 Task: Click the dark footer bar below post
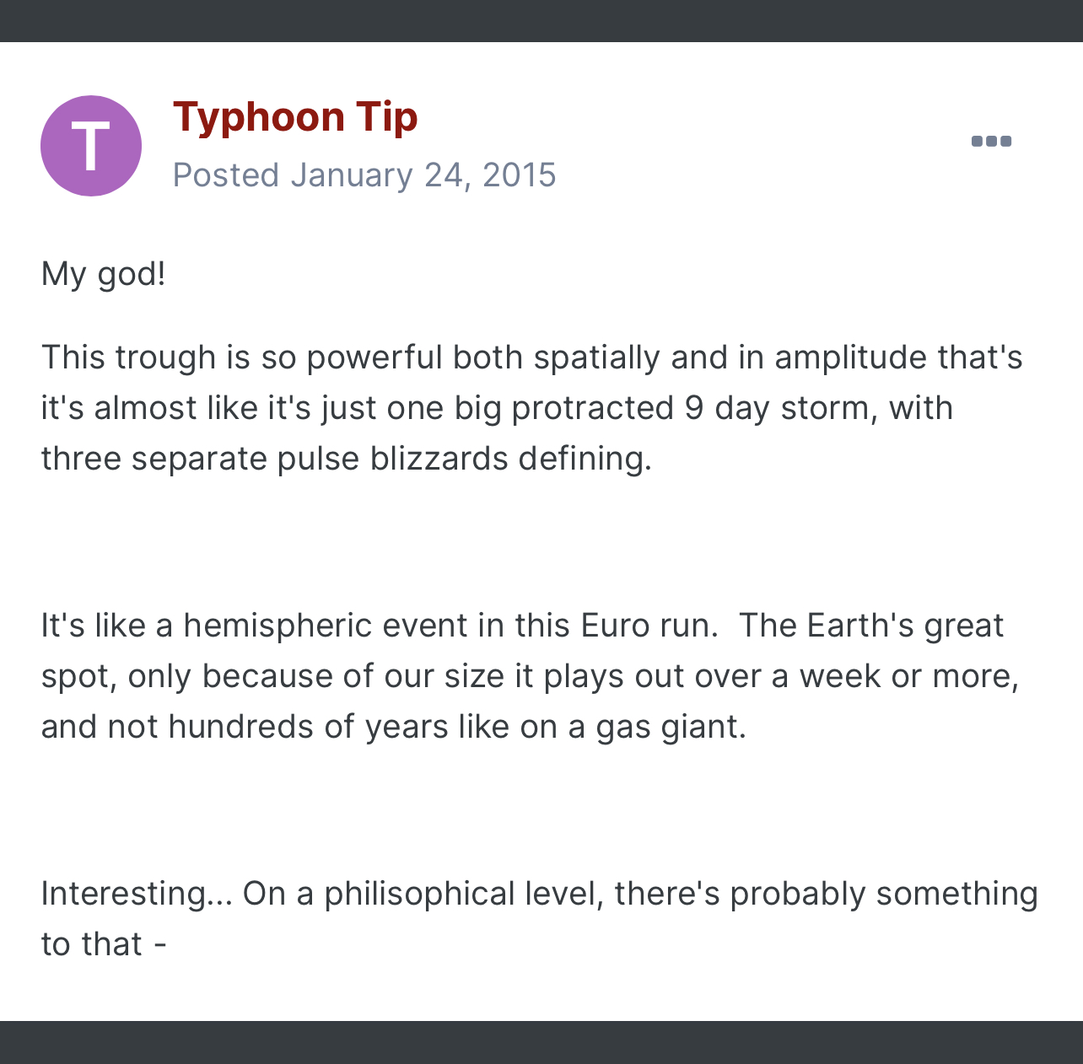tap(541, 1042)
